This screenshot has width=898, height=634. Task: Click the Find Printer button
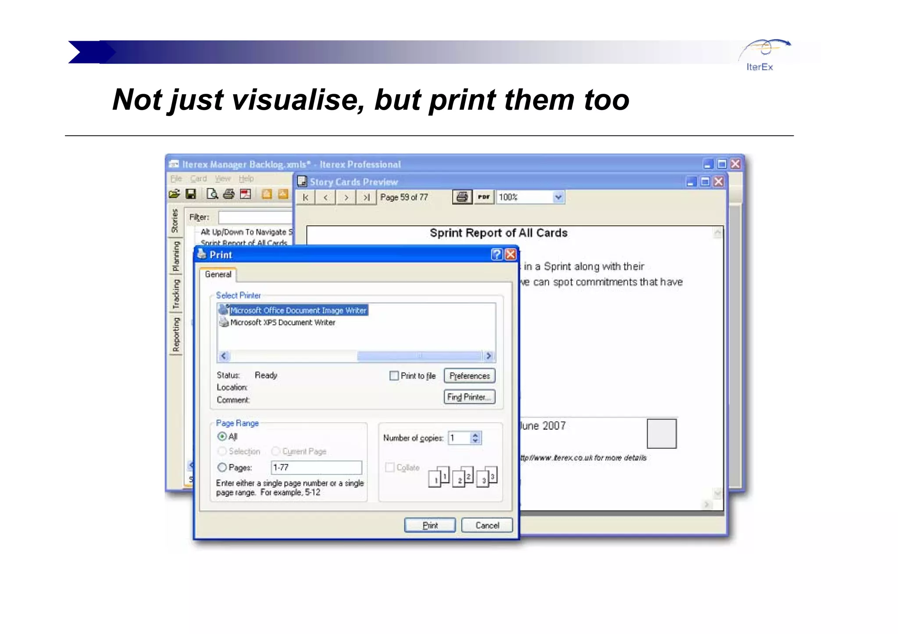coord(469,397)
